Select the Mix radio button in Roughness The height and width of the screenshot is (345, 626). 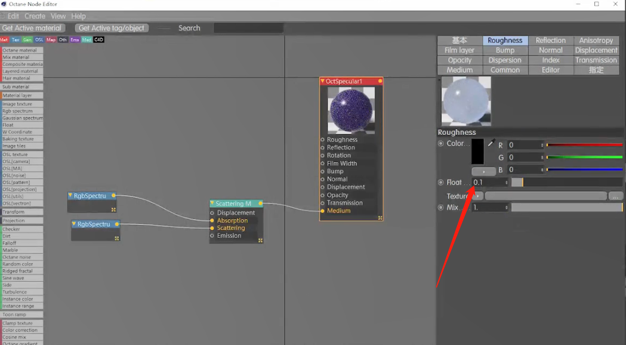441,208
